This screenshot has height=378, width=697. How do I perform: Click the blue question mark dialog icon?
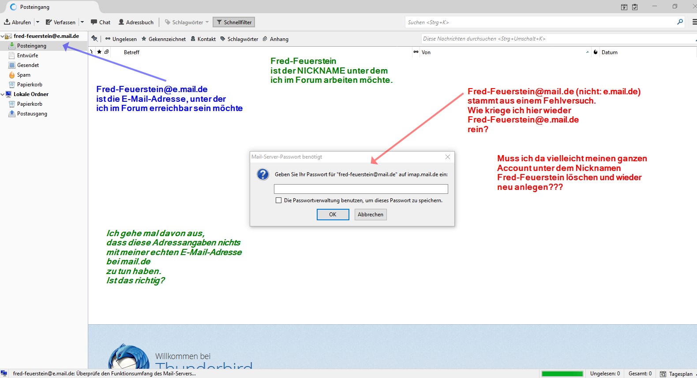coord(263,174)
